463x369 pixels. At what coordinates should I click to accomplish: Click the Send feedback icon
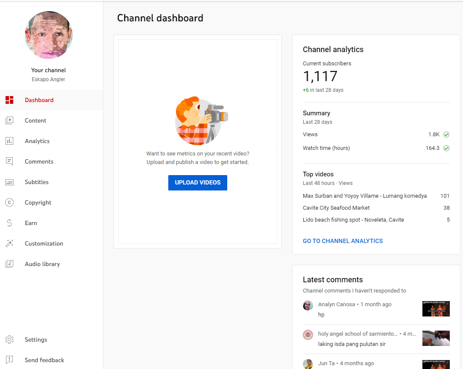pyautogui.click(x=9, y=360)
